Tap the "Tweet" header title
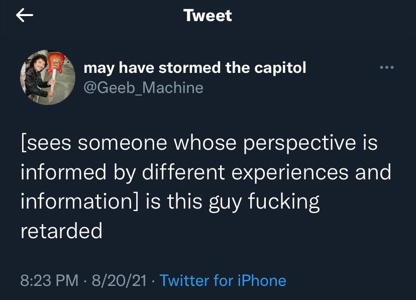416x300 pixels. (x=207, y=16)
